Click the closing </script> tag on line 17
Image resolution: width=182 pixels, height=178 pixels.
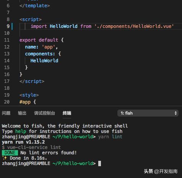(x=32, y=81)
